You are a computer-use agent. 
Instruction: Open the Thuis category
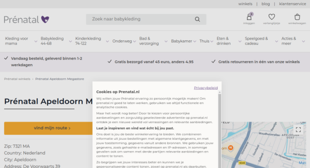click(204, 41)
